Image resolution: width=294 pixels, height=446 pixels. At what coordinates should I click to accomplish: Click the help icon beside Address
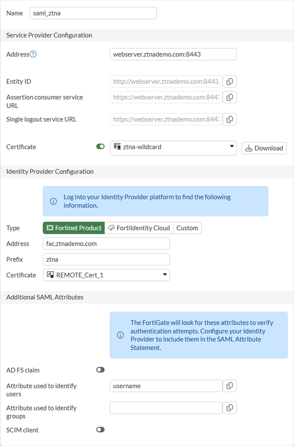(x=33, y=54)
